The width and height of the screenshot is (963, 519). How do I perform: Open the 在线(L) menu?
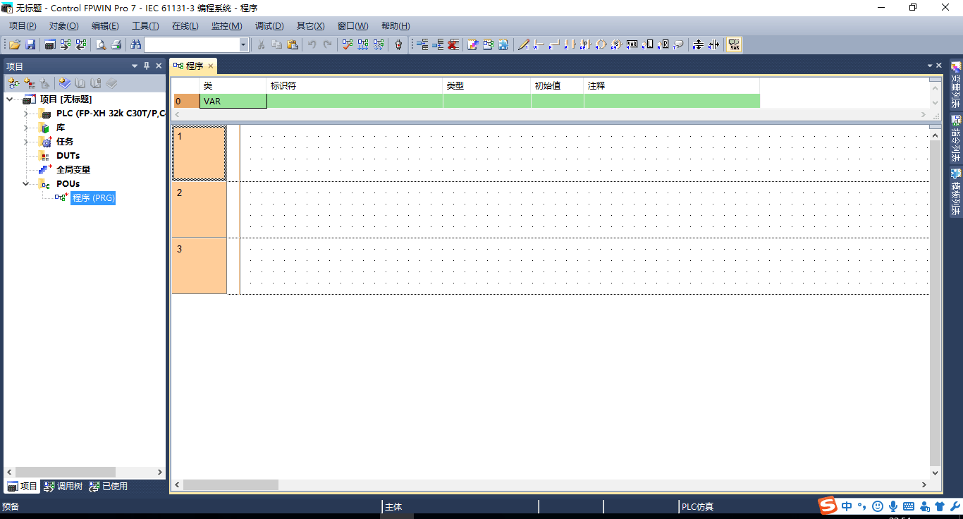click(x=185, y=26)
